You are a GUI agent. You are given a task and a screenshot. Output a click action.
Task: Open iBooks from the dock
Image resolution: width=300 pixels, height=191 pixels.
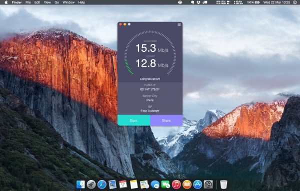(x=187, y=185)
